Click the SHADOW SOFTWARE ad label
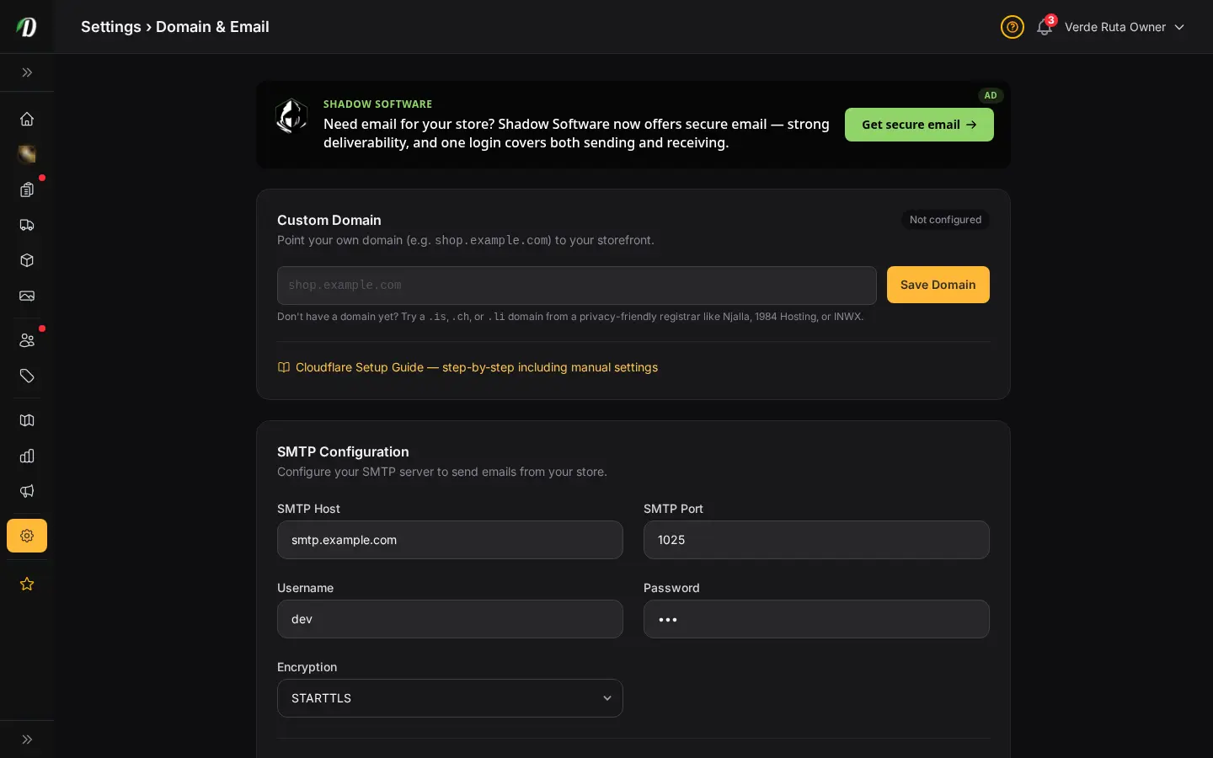The width and height of the screenshot is (1213, 758). click(377, 104)
